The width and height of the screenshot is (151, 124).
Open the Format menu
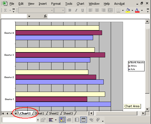pyautogui.click(x=56, y=4)
